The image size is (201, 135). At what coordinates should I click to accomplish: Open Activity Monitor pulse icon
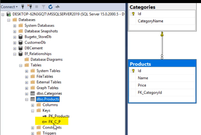[x=58, y=7]
